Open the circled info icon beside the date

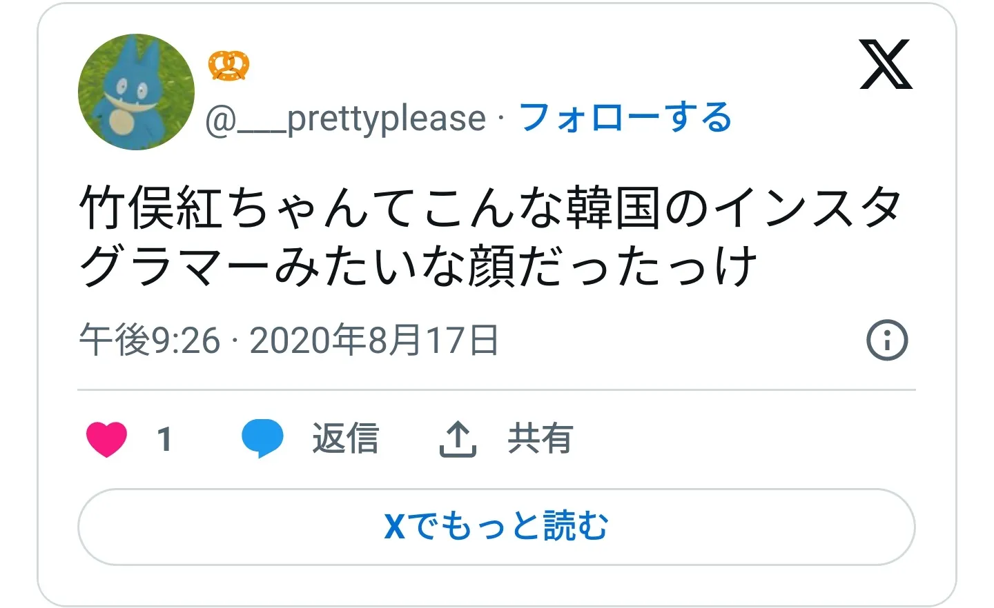pyautogui.click(x=887, y=340)
